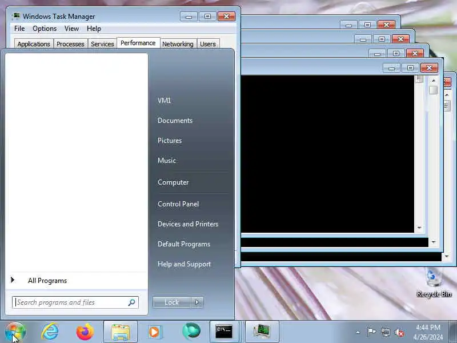The width and height of the screenshot is (457, 343).
Task: Open the green globe app in taskbar
Action: 191,332
